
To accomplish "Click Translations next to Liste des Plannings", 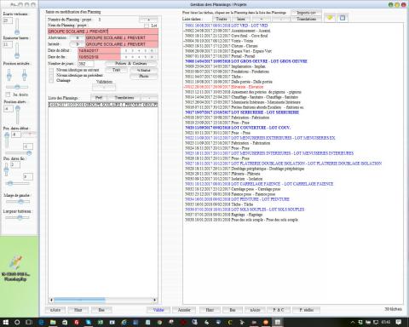I will pyautogui.click(x=124, y=98).
